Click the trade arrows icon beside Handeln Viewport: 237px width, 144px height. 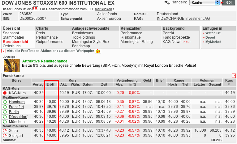(167, 2)
